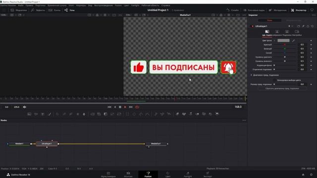Add a Background node from toolbar
Viewport: 317px width, 178px height.
click(29, 114)
